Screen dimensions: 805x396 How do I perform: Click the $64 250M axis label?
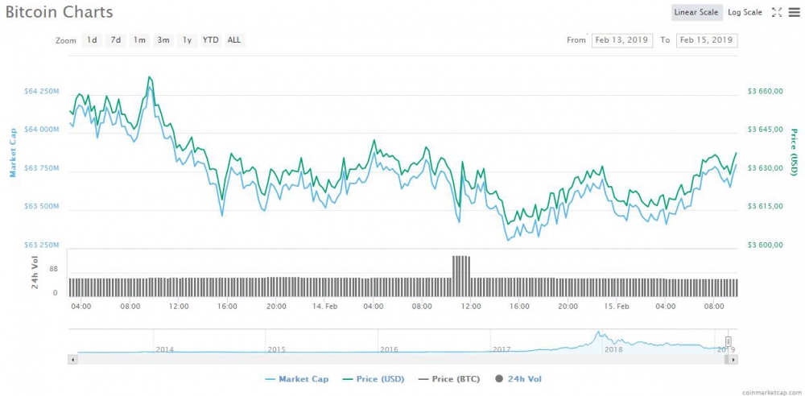tap(42, 92)
